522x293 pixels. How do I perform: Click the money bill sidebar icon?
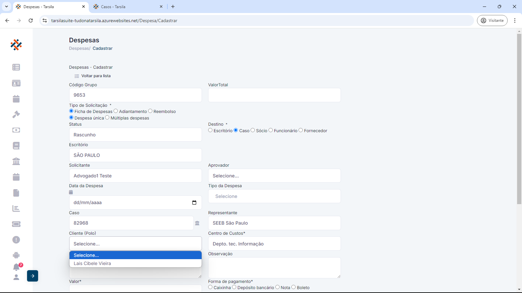pyautogui.click(x=16, y=130)
